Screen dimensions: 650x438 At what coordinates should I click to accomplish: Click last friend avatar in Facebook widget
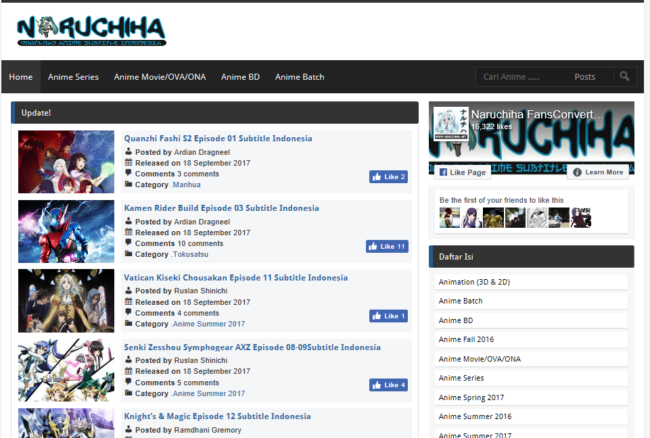click(580, 218)
